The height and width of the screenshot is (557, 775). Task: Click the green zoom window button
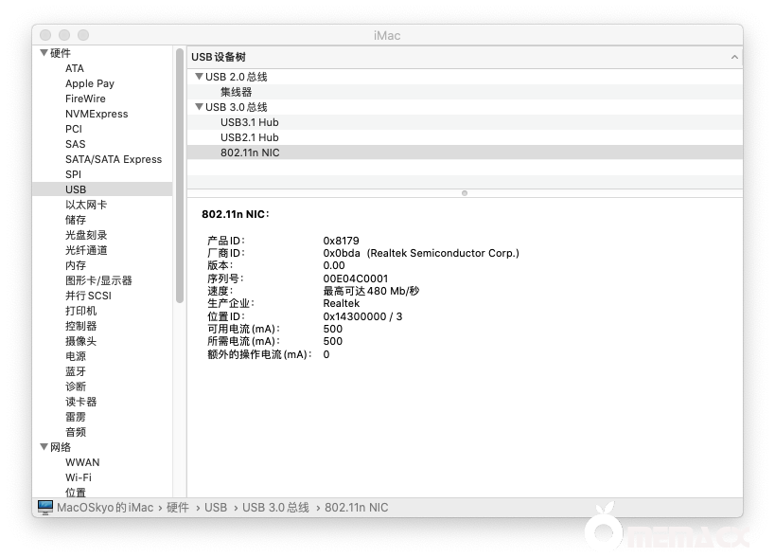(x=83, y=35)
